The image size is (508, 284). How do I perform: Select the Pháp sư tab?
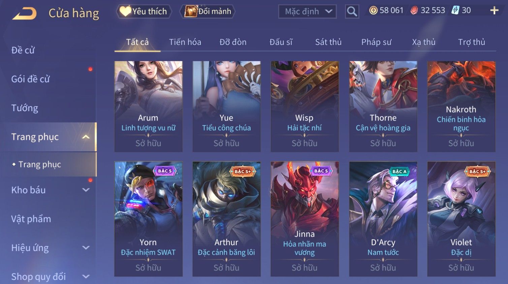pos(376,42)
